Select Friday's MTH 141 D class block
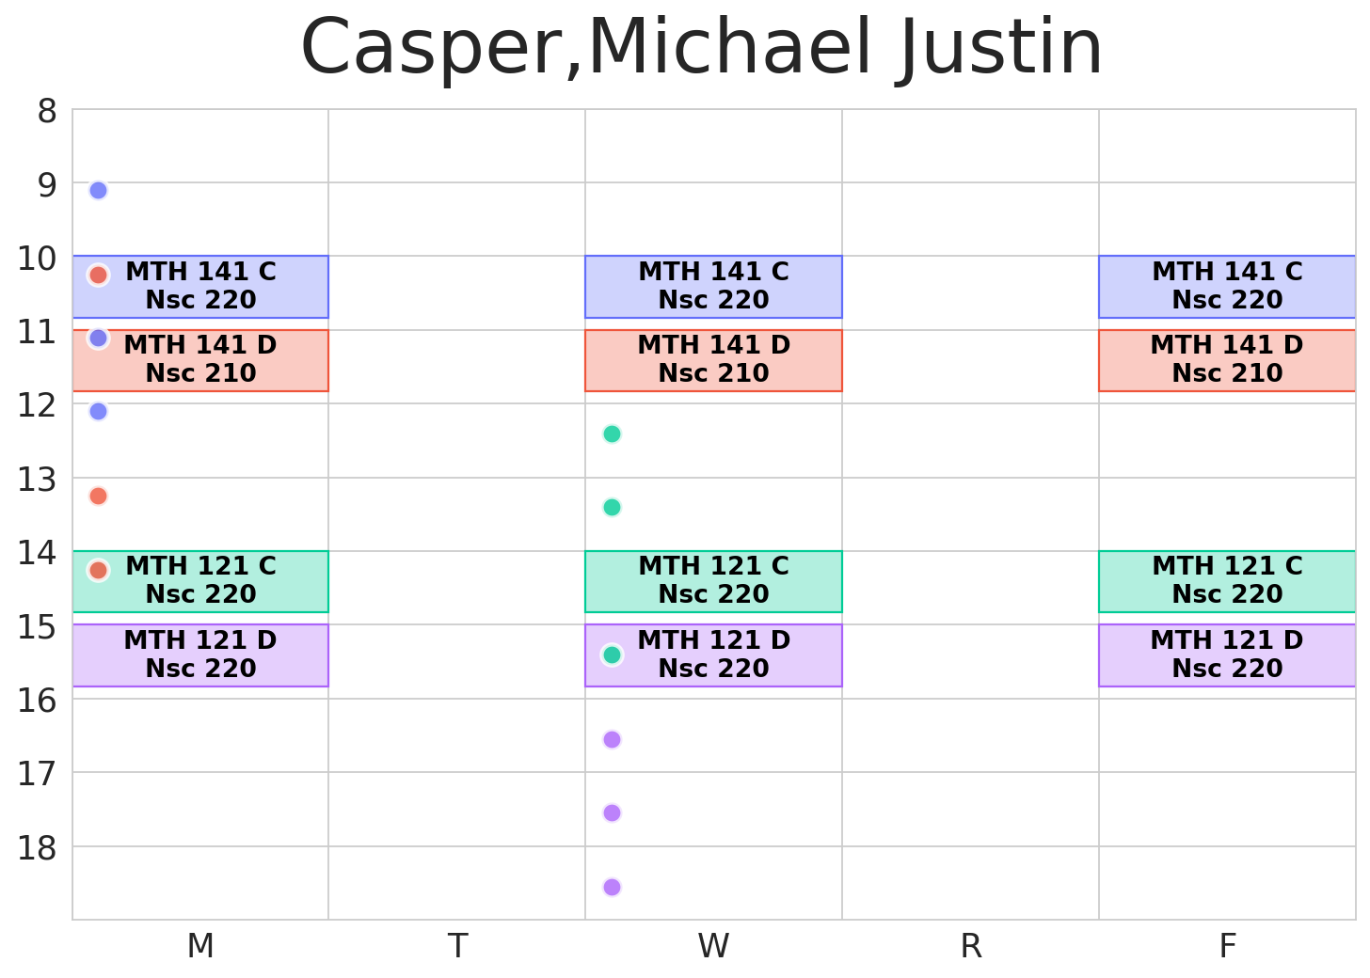This screenshot has height=978, width=1370. tap(1226, 360)
